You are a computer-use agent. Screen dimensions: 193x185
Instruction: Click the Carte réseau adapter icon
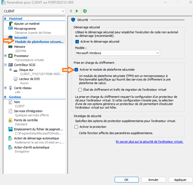coord(10,88)
